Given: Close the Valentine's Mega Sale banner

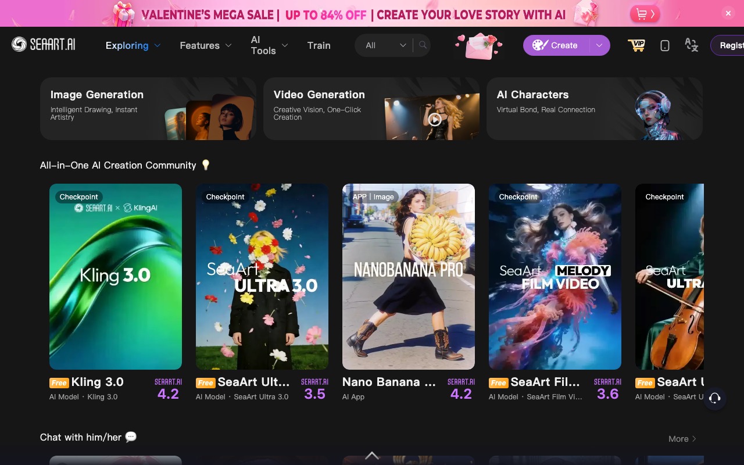Looking at the screenshot, I should coord(728,13).
